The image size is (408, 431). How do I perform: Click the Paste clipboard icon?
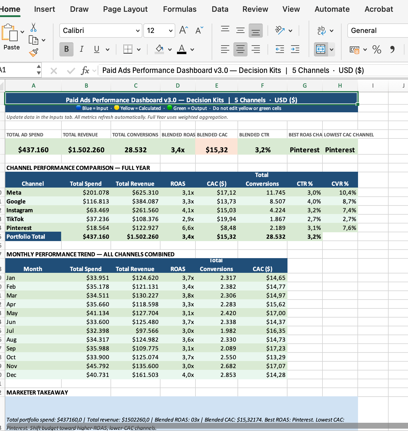[10, 33]
